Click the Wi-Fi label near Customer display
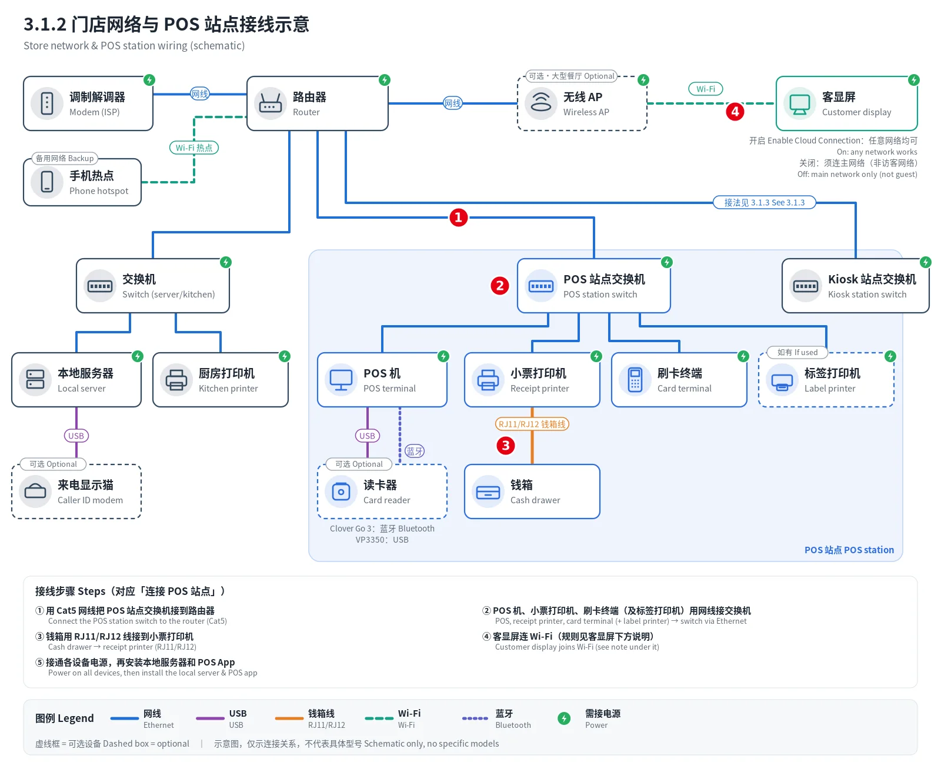The height and width of the screenshot is (769, 941). tap(706, 89)
